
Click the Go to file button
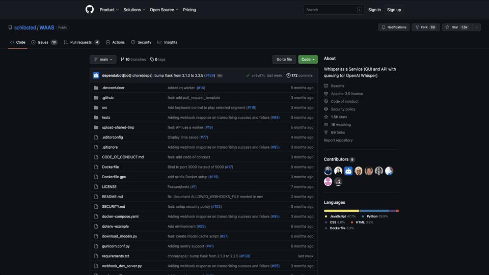[x=284, y=60]
